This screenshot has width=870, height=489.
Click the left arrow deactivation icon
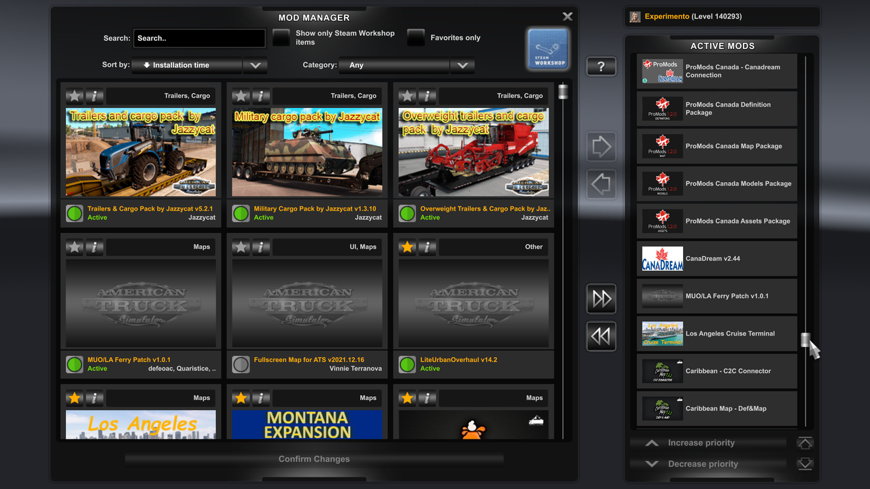601,183
